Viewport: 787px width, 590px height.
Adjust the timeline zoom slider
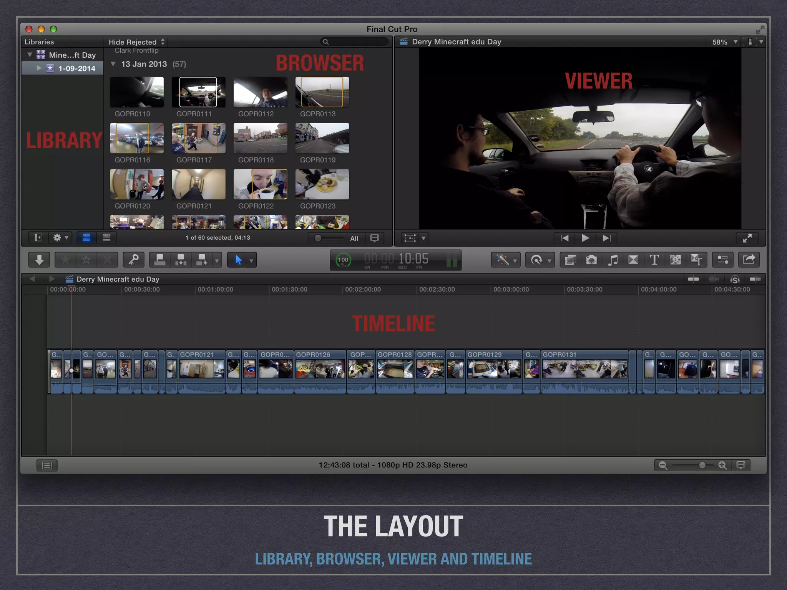point(702,466)
